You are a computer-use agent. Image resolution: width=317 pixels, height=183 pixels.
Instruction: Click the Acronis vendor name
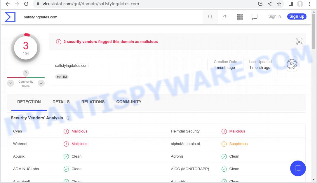click(x=177, y=156)
